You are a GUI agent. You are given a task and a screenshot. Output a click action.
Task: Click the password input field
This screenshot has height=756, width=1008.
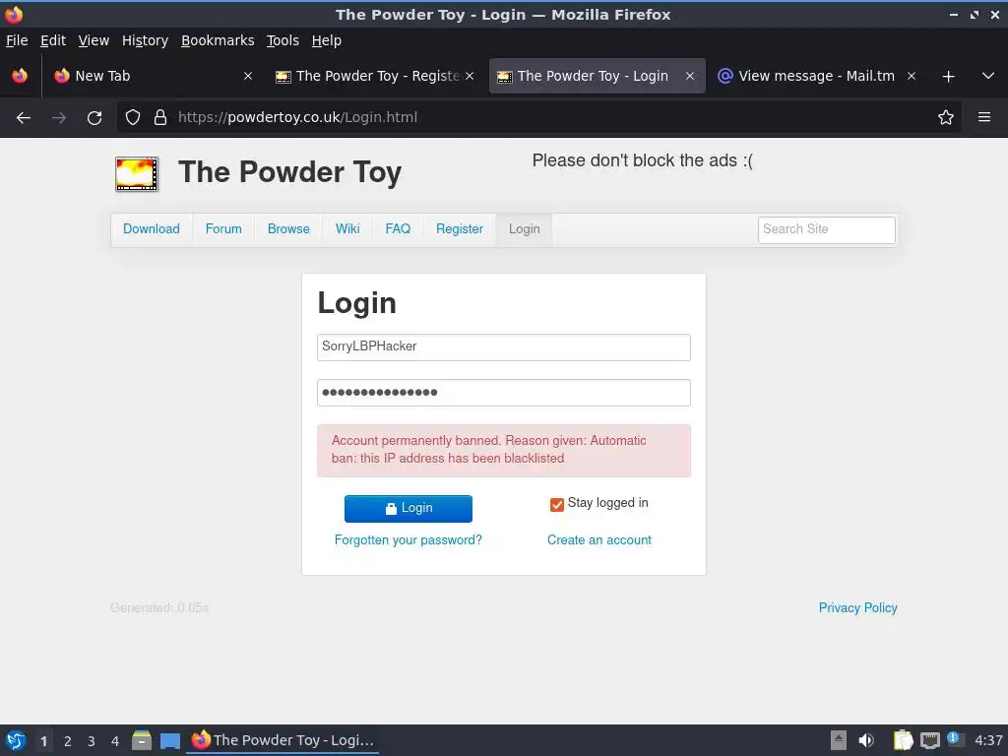click(x=504, y=393)
